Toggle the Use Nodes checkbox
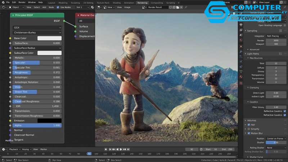This screenshot has width=288, height=162. tap(58, 7)
